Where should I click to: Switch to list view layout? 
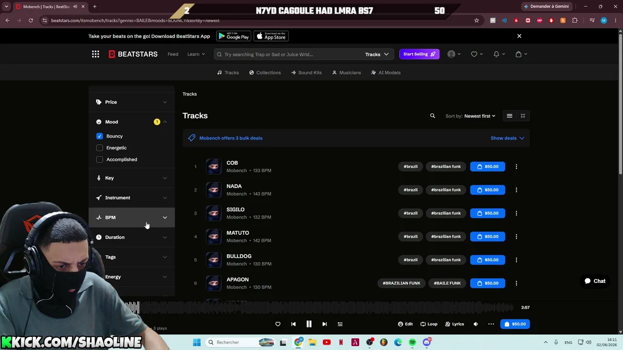[x=510, y=116]
